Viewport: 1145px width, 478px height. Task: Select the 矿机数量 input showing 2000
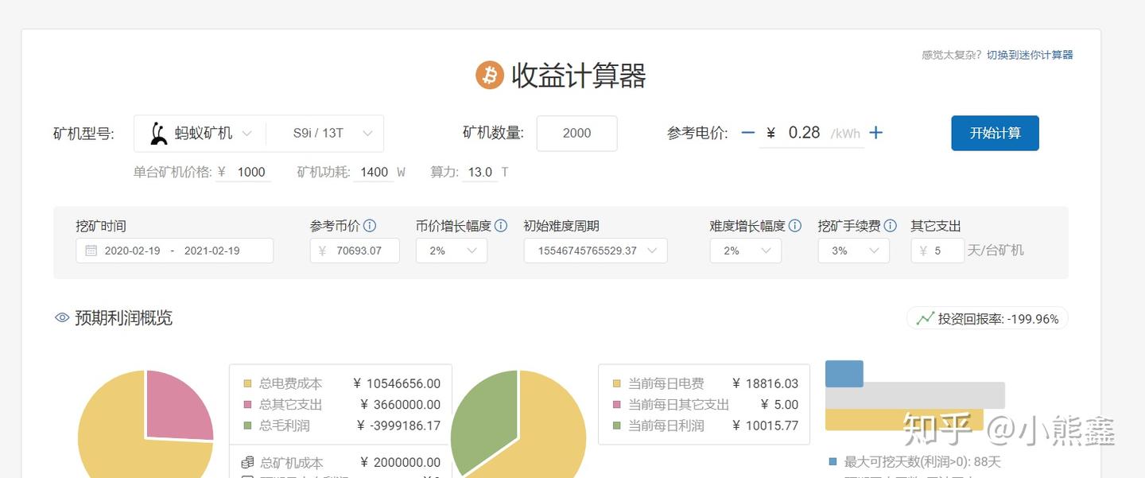pyautogui.click(x=577, y=133)
